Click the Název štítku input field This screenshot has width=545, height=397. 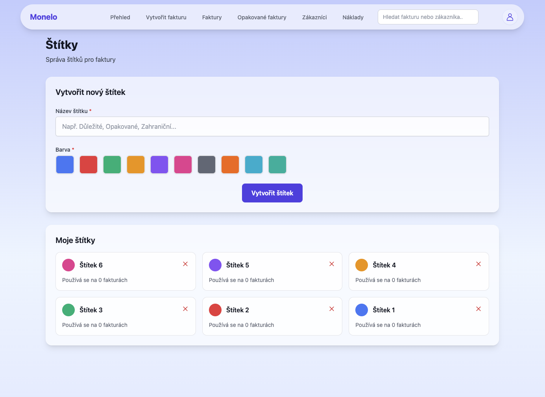[x=272, y=126]
